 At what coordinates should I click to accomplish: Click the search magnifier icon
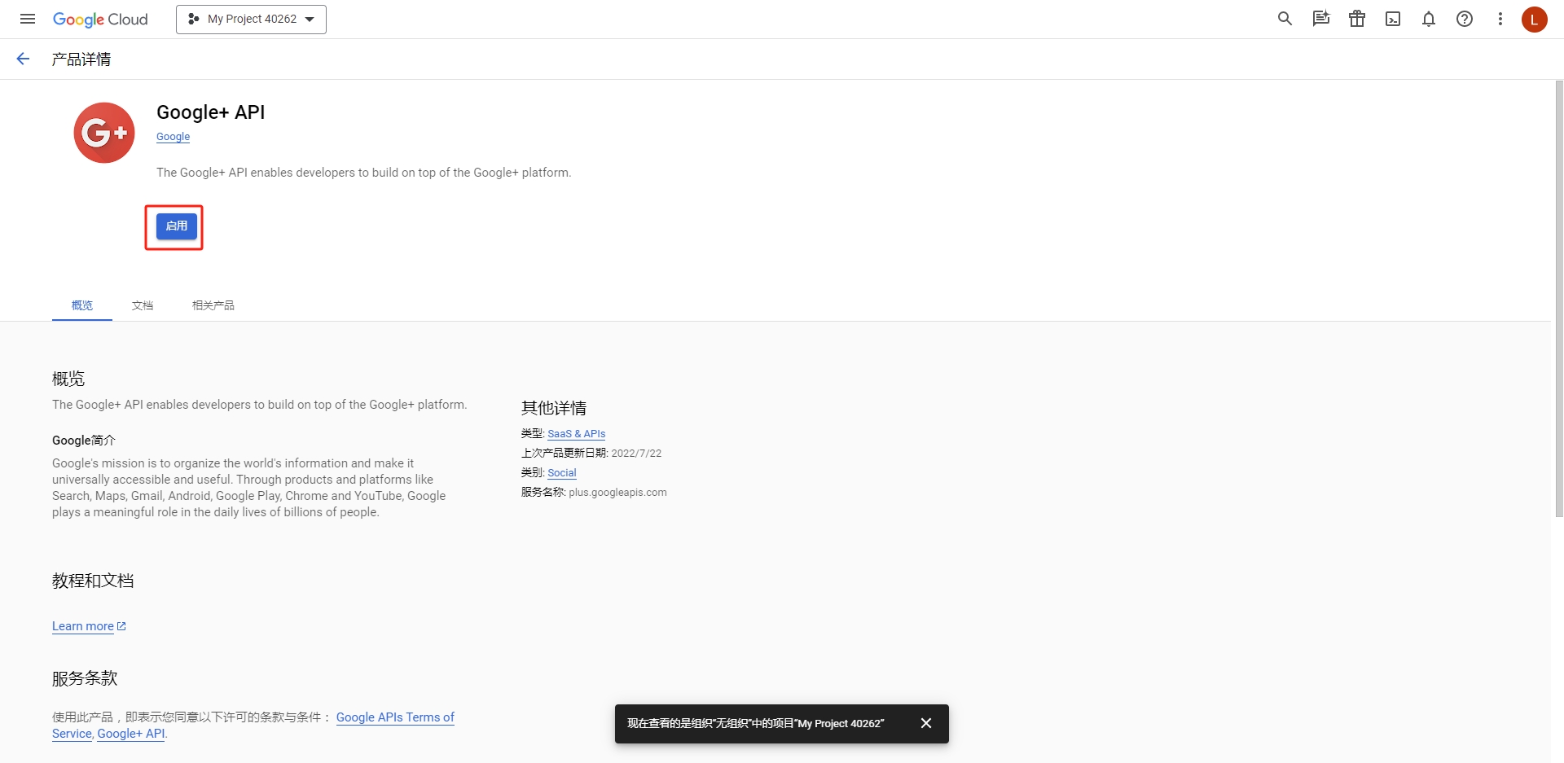click(x=1285, y=19)
